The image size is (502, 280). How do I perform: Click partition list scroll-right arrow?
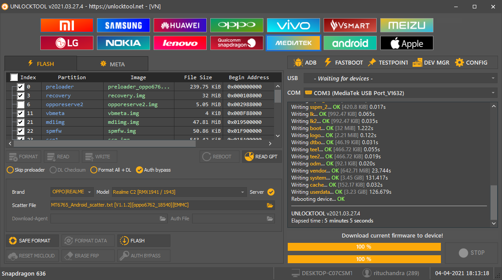point(270,144)
